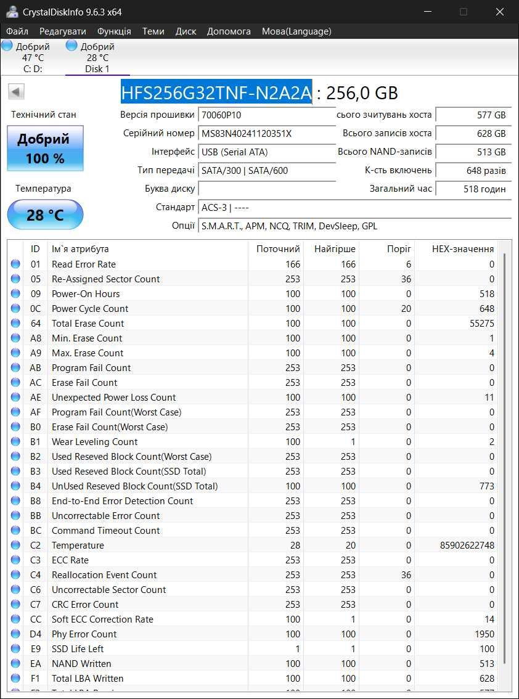
Task: Click status circle for Command Timeout Count row
Action: (15, 530)
